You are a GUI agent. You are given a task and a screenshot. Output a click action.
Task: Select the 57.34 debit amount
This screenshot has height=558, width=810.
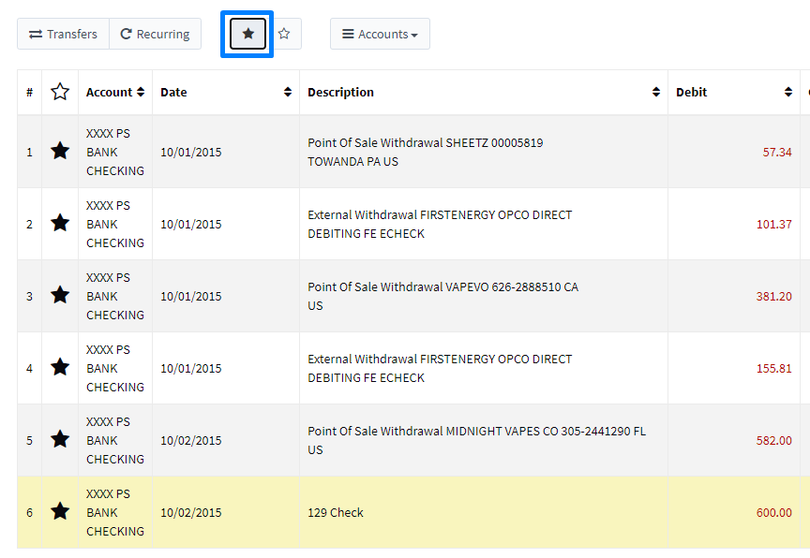point(777,152)
